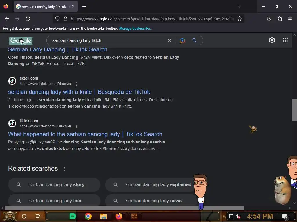The height and width of the screenshot is (222, 297).
Task: Search by image with the camera icon
Action: (182, 40)
